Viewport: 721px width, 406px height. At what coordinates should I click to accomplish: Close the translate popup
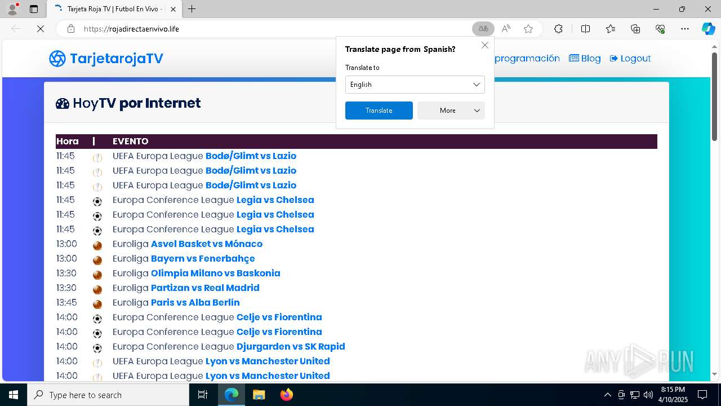click(x=484, y=45)
